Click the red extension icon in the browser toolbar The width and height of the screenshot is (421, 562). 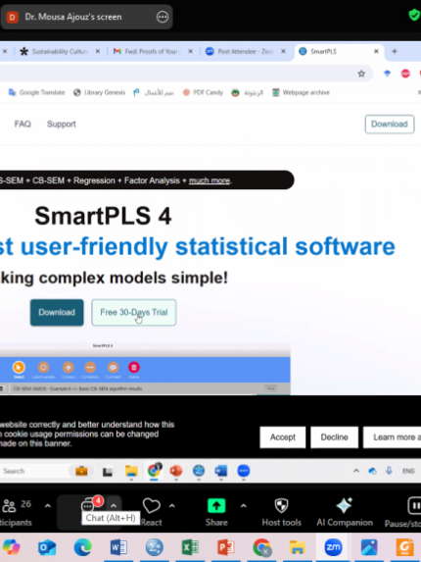pos(405,74)
